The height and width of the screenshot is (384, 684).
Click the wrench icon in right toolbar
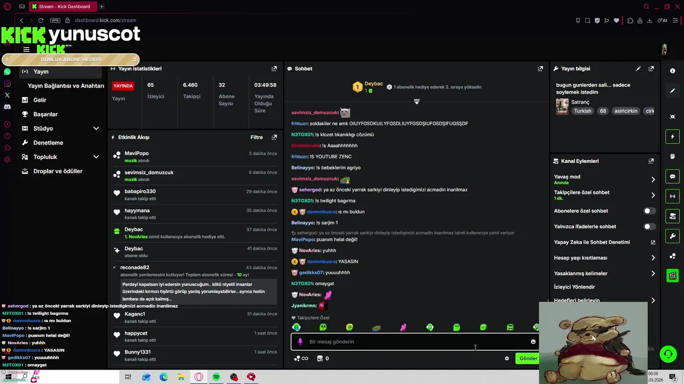point(672,236)
